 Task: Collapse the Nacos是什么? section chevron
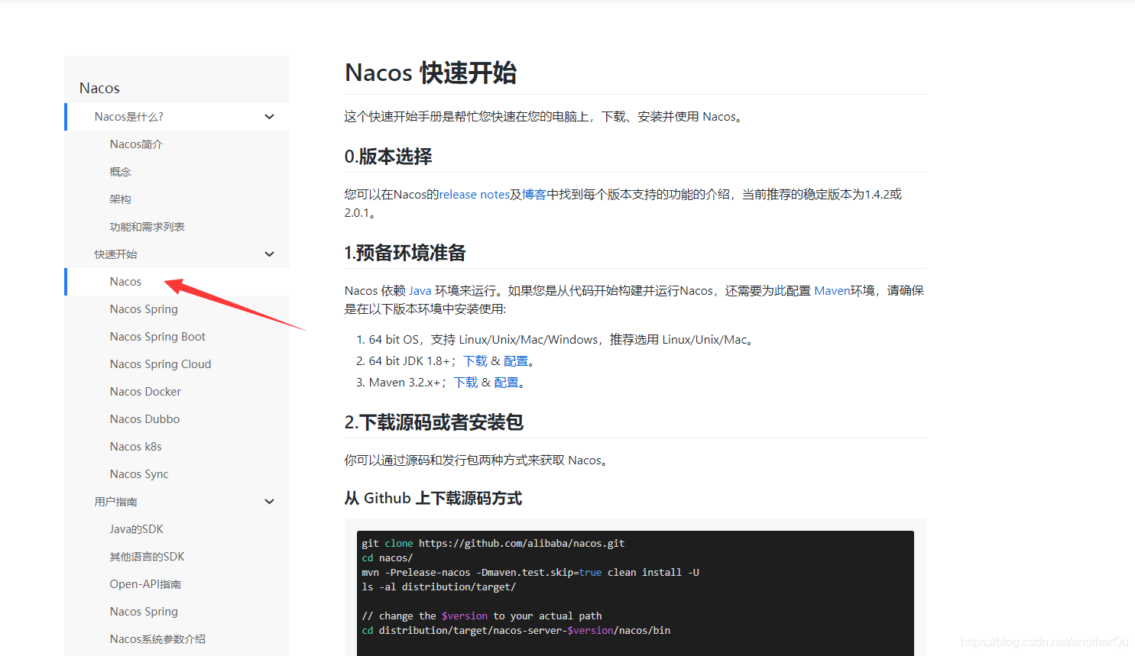point(269,117)
